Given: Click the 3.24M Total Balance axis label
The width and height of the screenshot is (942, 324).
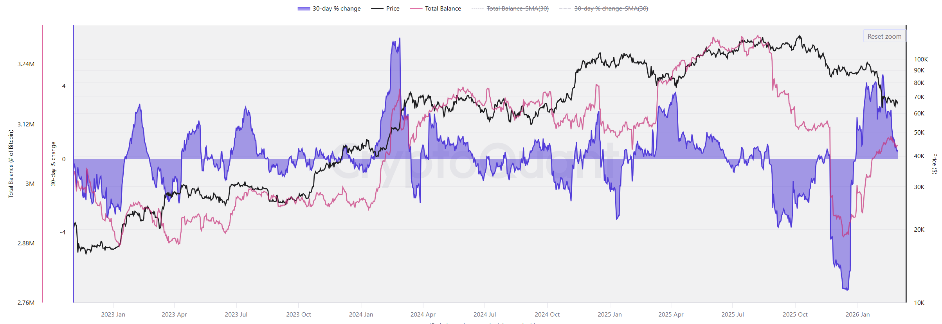Looking at the screenshot, I should pos(26,64).
